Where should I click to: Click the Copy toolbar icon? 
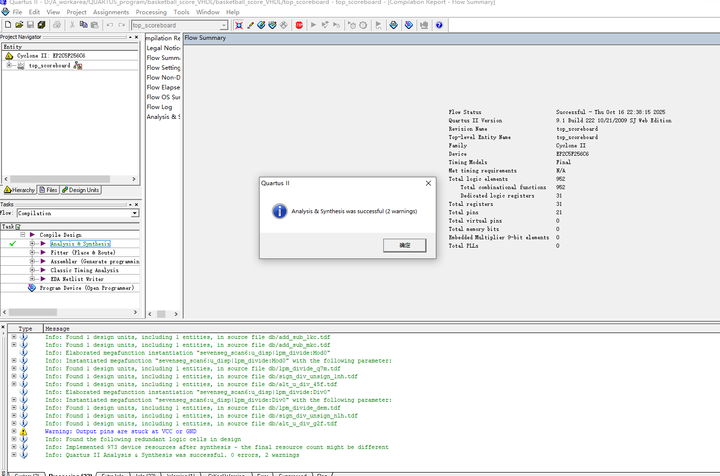83,25
